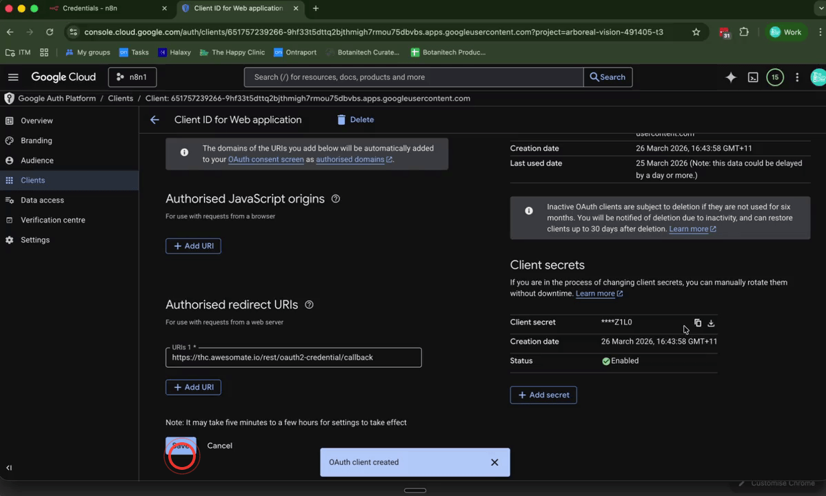Open a new browser tab

click(x=316, y=8)
